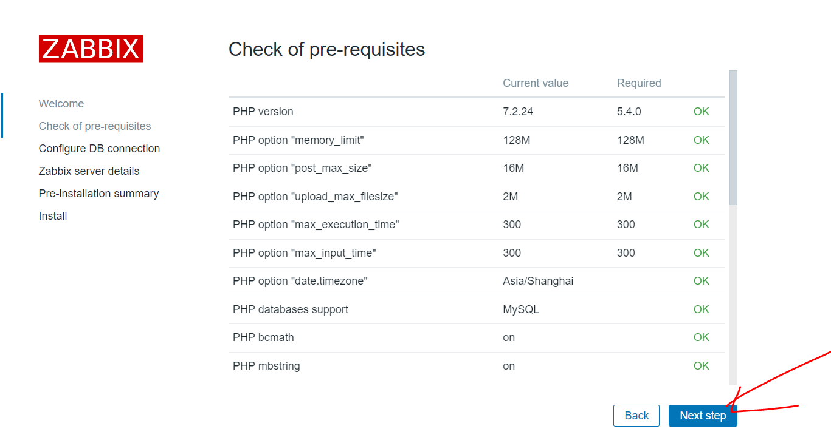The image size is (831, 443).
Task: Select the PHP option "memory_limit" row
Action: [x=298, y=140]
